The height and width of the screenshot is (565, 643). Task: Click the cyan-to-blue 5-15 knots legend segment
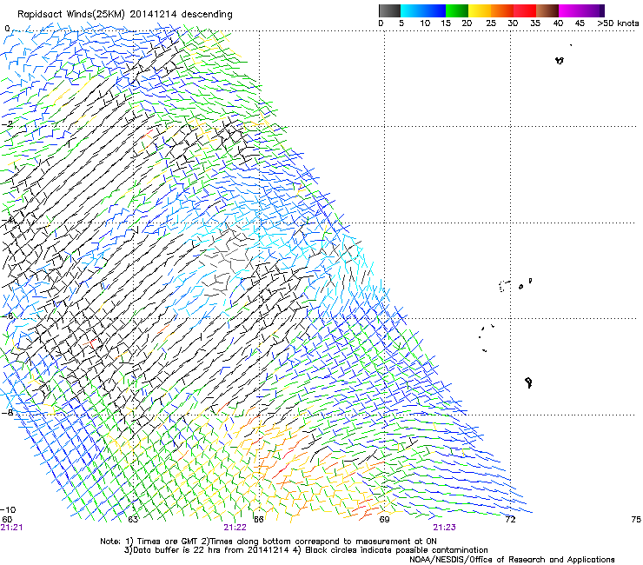click(x=423, y=10)
